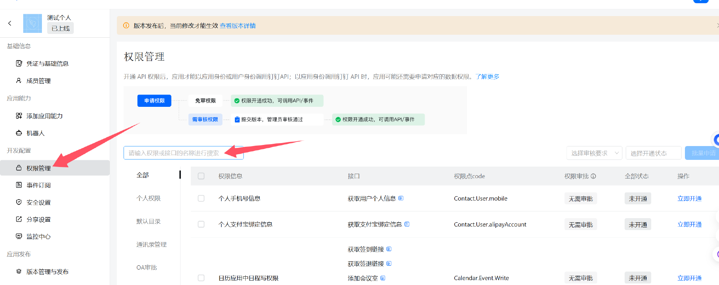Click 立即开通 for Contact.User.mobile
This screenshot has height=285, width=719.
[x=689, y=198]
